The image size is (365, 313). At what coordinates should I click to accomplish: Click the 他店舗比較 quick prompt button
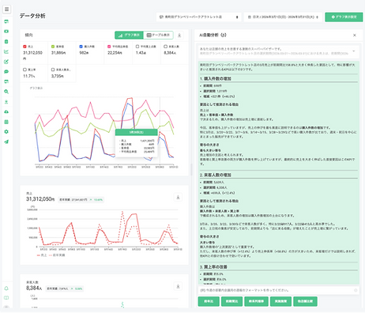coord(305,301)
